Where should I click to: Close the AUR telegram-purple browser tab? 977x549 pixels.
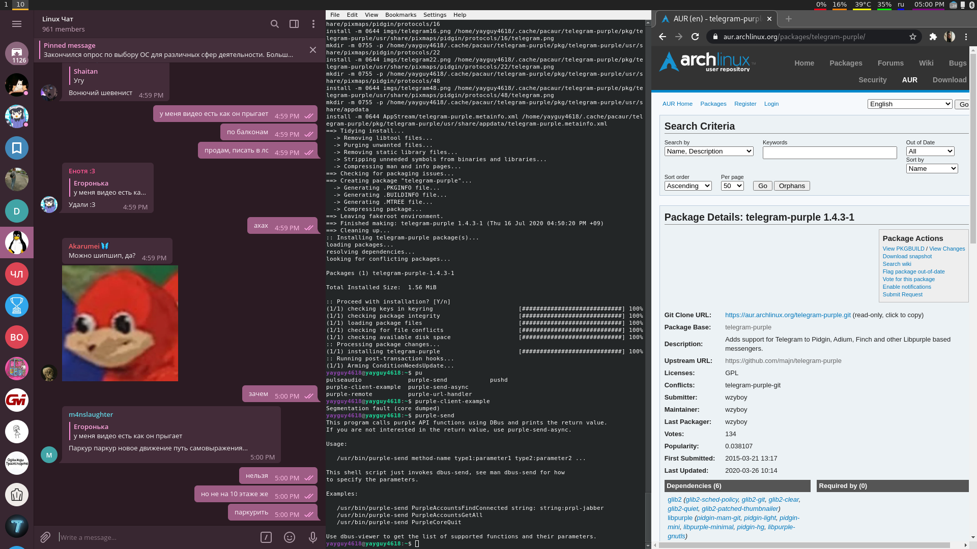pos(769,19)
